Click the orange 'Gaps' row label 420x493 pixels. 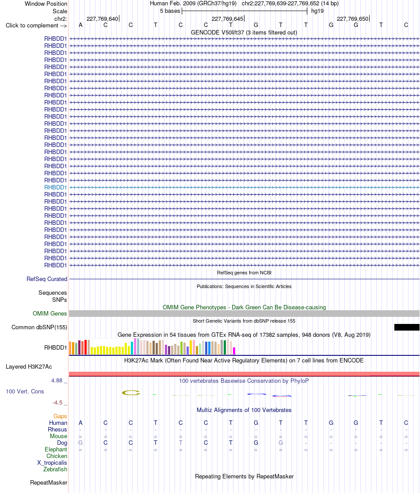click(60, 416)
